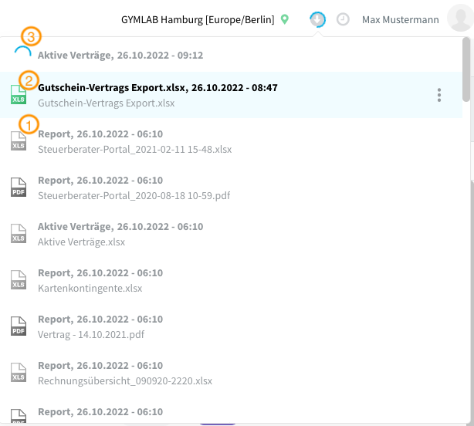Click green XLS icon of Gutschein-Vertrags Export
Screen dimensions: 474x426
19,95
